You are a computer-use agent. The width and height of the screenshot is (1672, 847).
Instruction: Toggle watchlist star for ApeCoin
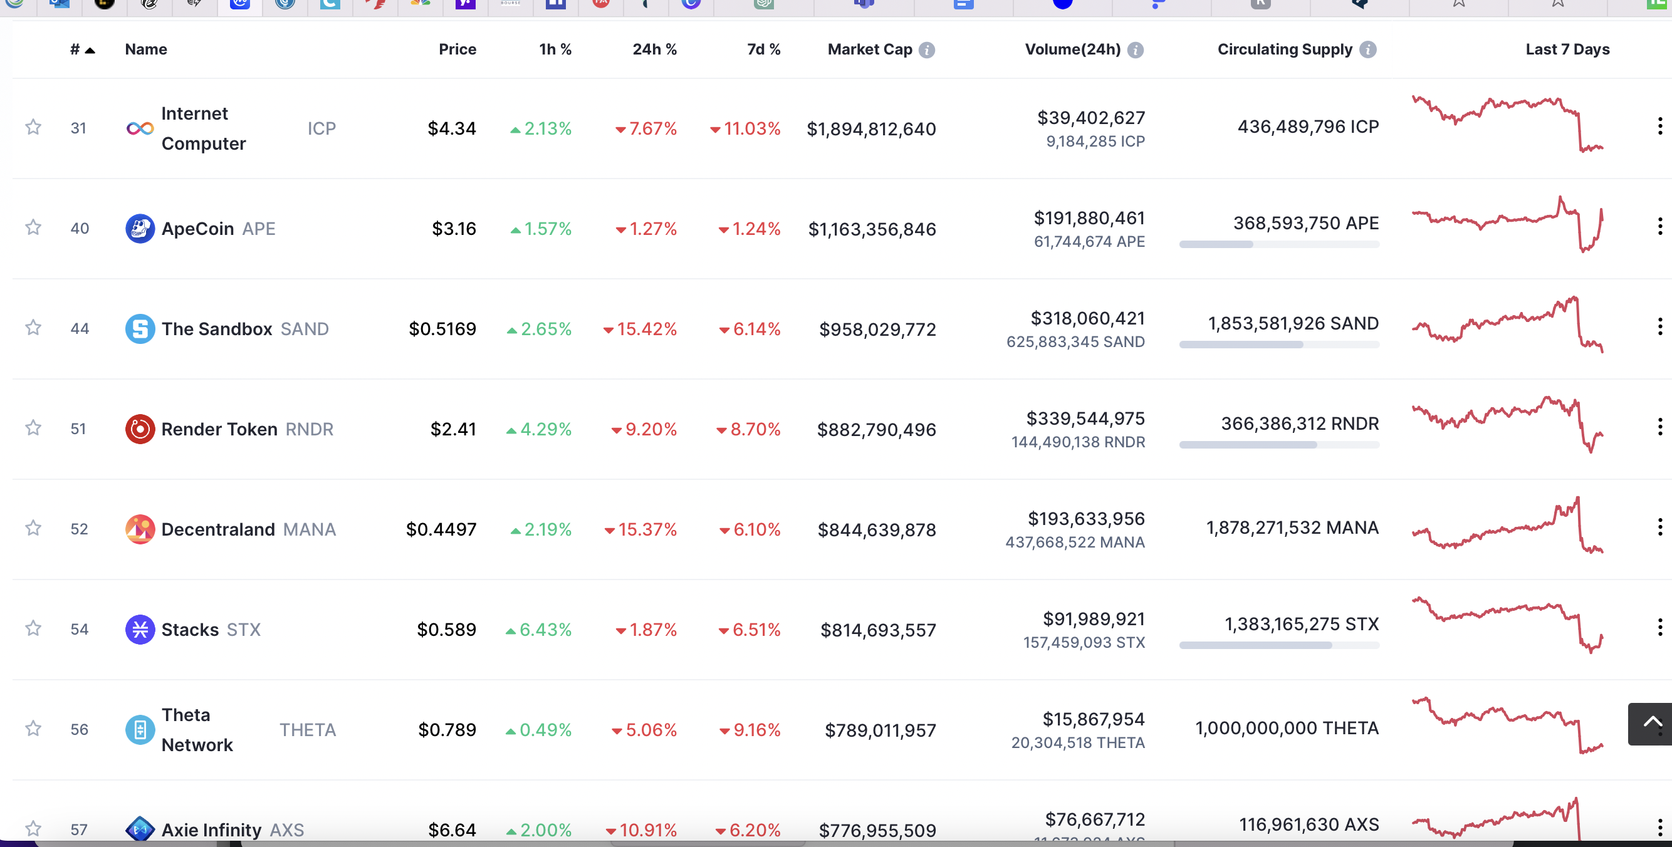33,227
